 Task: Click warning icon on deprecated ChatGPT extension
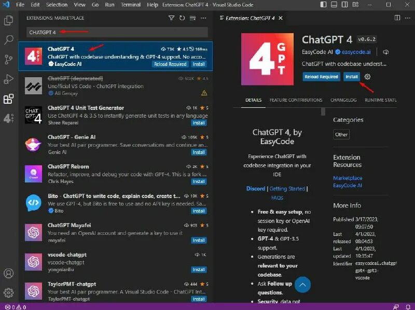(x=204, y=93)
